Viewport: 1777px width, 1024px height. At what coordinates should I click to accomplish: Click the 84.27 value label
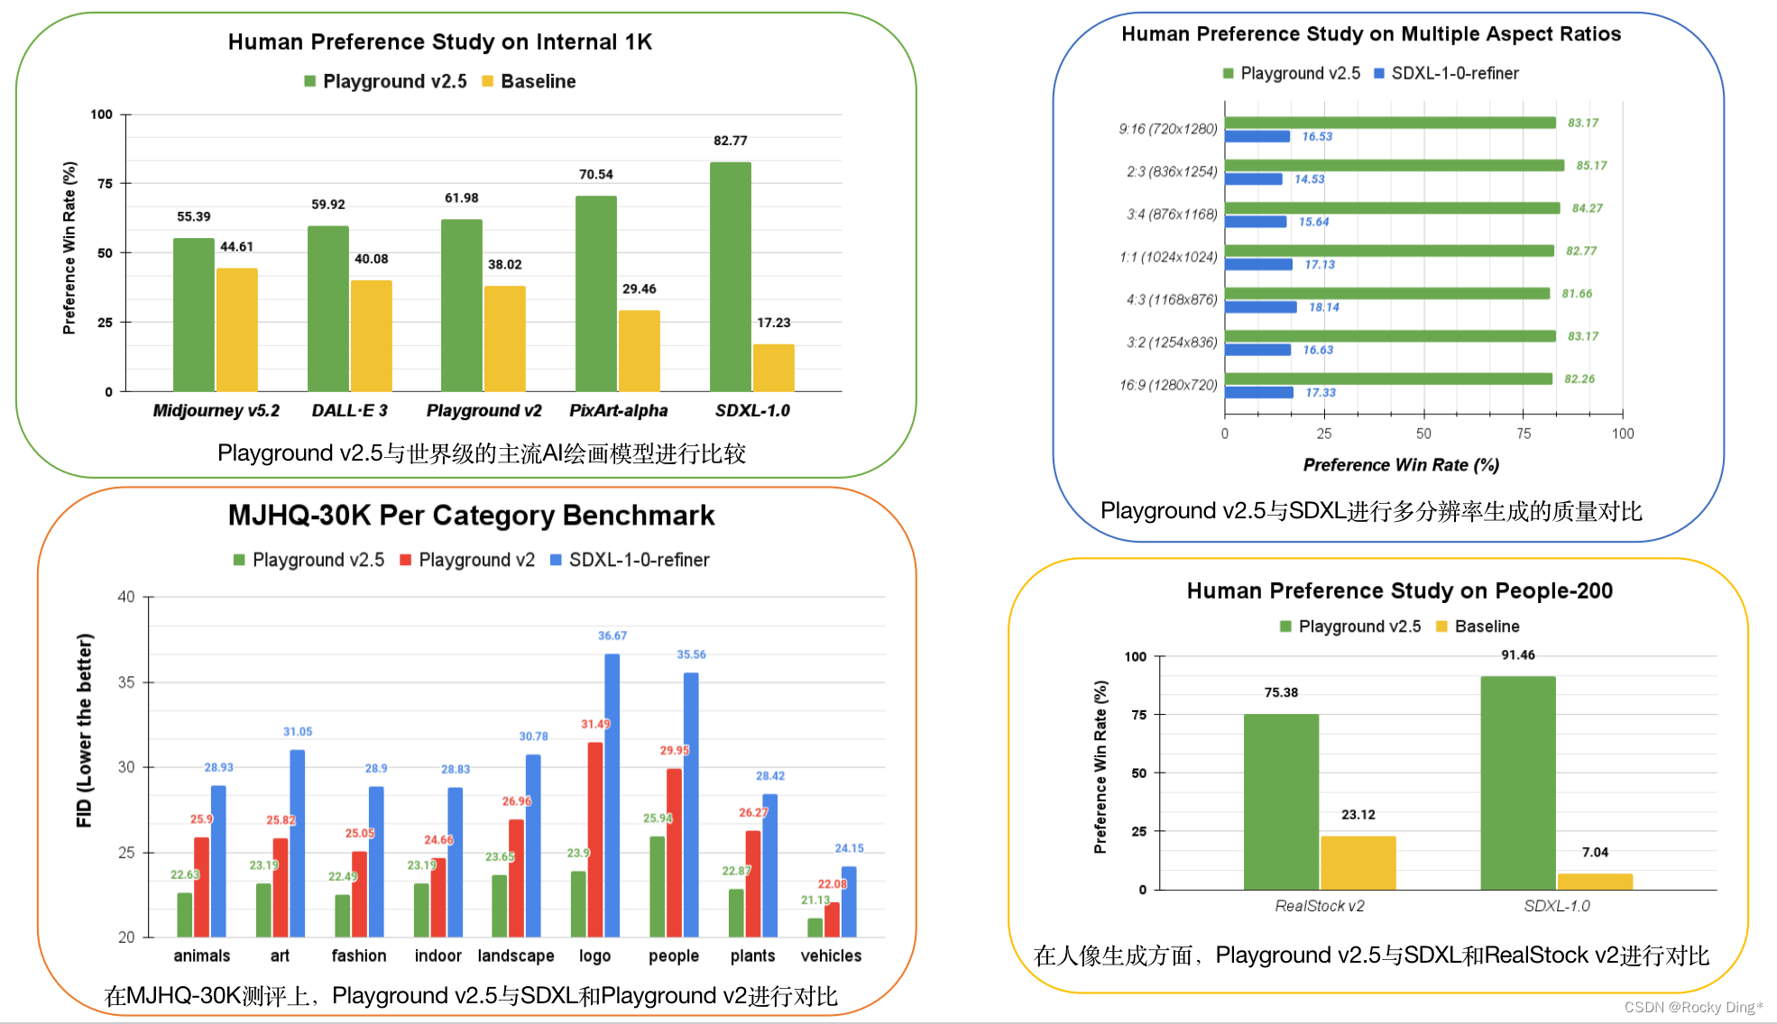(1588, 208)
